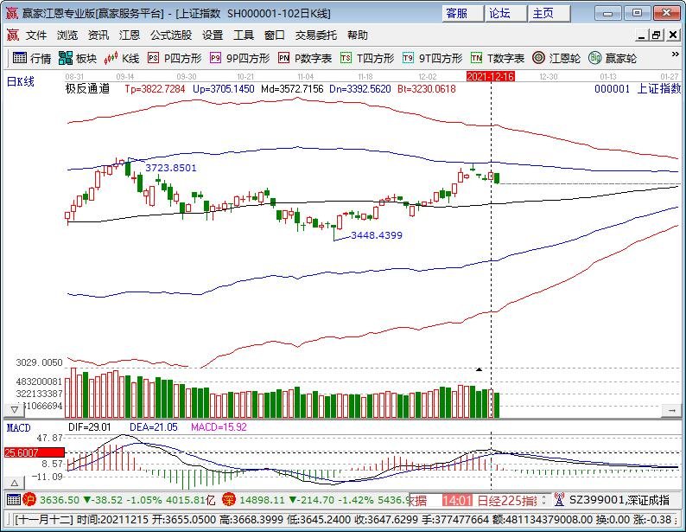
Task: Select the P四方形 PS icon
Action: coord(153,58)
